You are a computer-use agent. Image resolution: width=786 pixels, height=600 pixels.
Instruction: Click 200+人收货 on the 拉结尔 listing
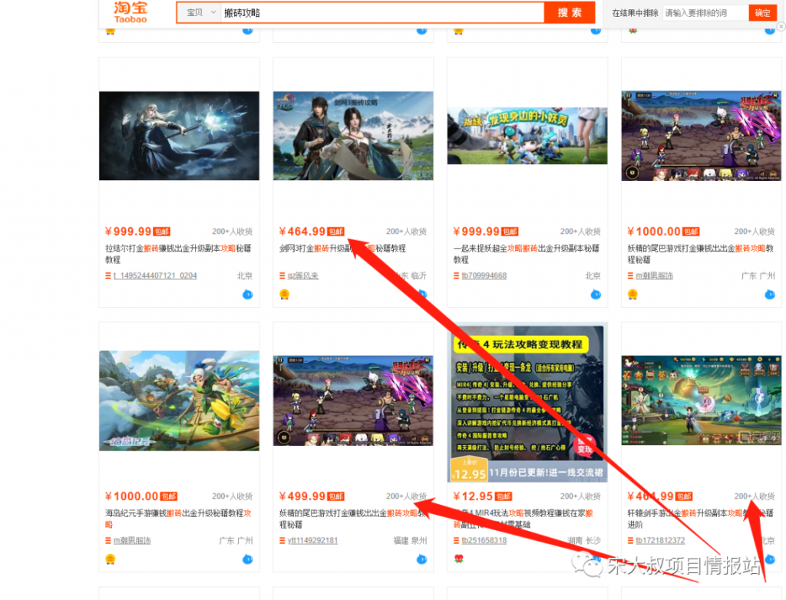coord(232,232)
